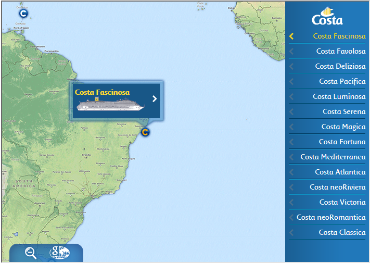Click chevron beside Costa Mediterranea
Viewport: 370px width, 263px height.
point(291,157)
